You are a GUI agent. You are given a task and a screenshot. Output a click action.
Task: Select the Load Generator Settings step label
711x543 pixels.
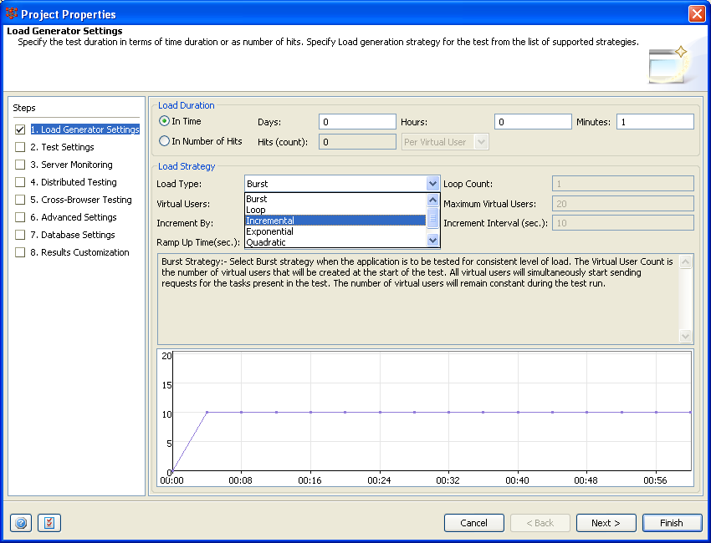[84, 129]
